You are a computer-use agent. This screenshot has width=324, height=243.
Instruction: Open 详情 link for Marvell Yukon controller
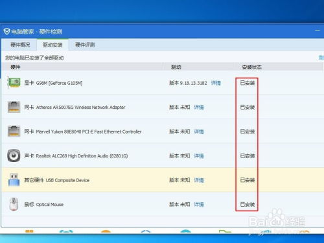[199, 132]
